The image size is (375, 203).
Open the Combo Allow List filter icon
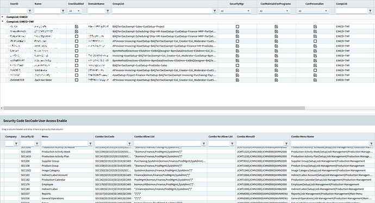point(204,144)
